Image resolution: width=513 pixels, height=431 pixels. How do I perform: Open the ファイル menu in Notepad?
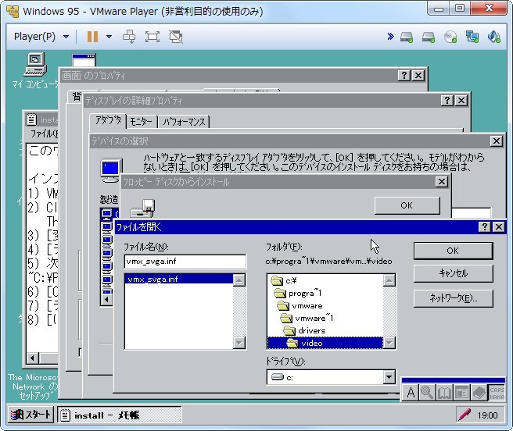tap(43, 134)
